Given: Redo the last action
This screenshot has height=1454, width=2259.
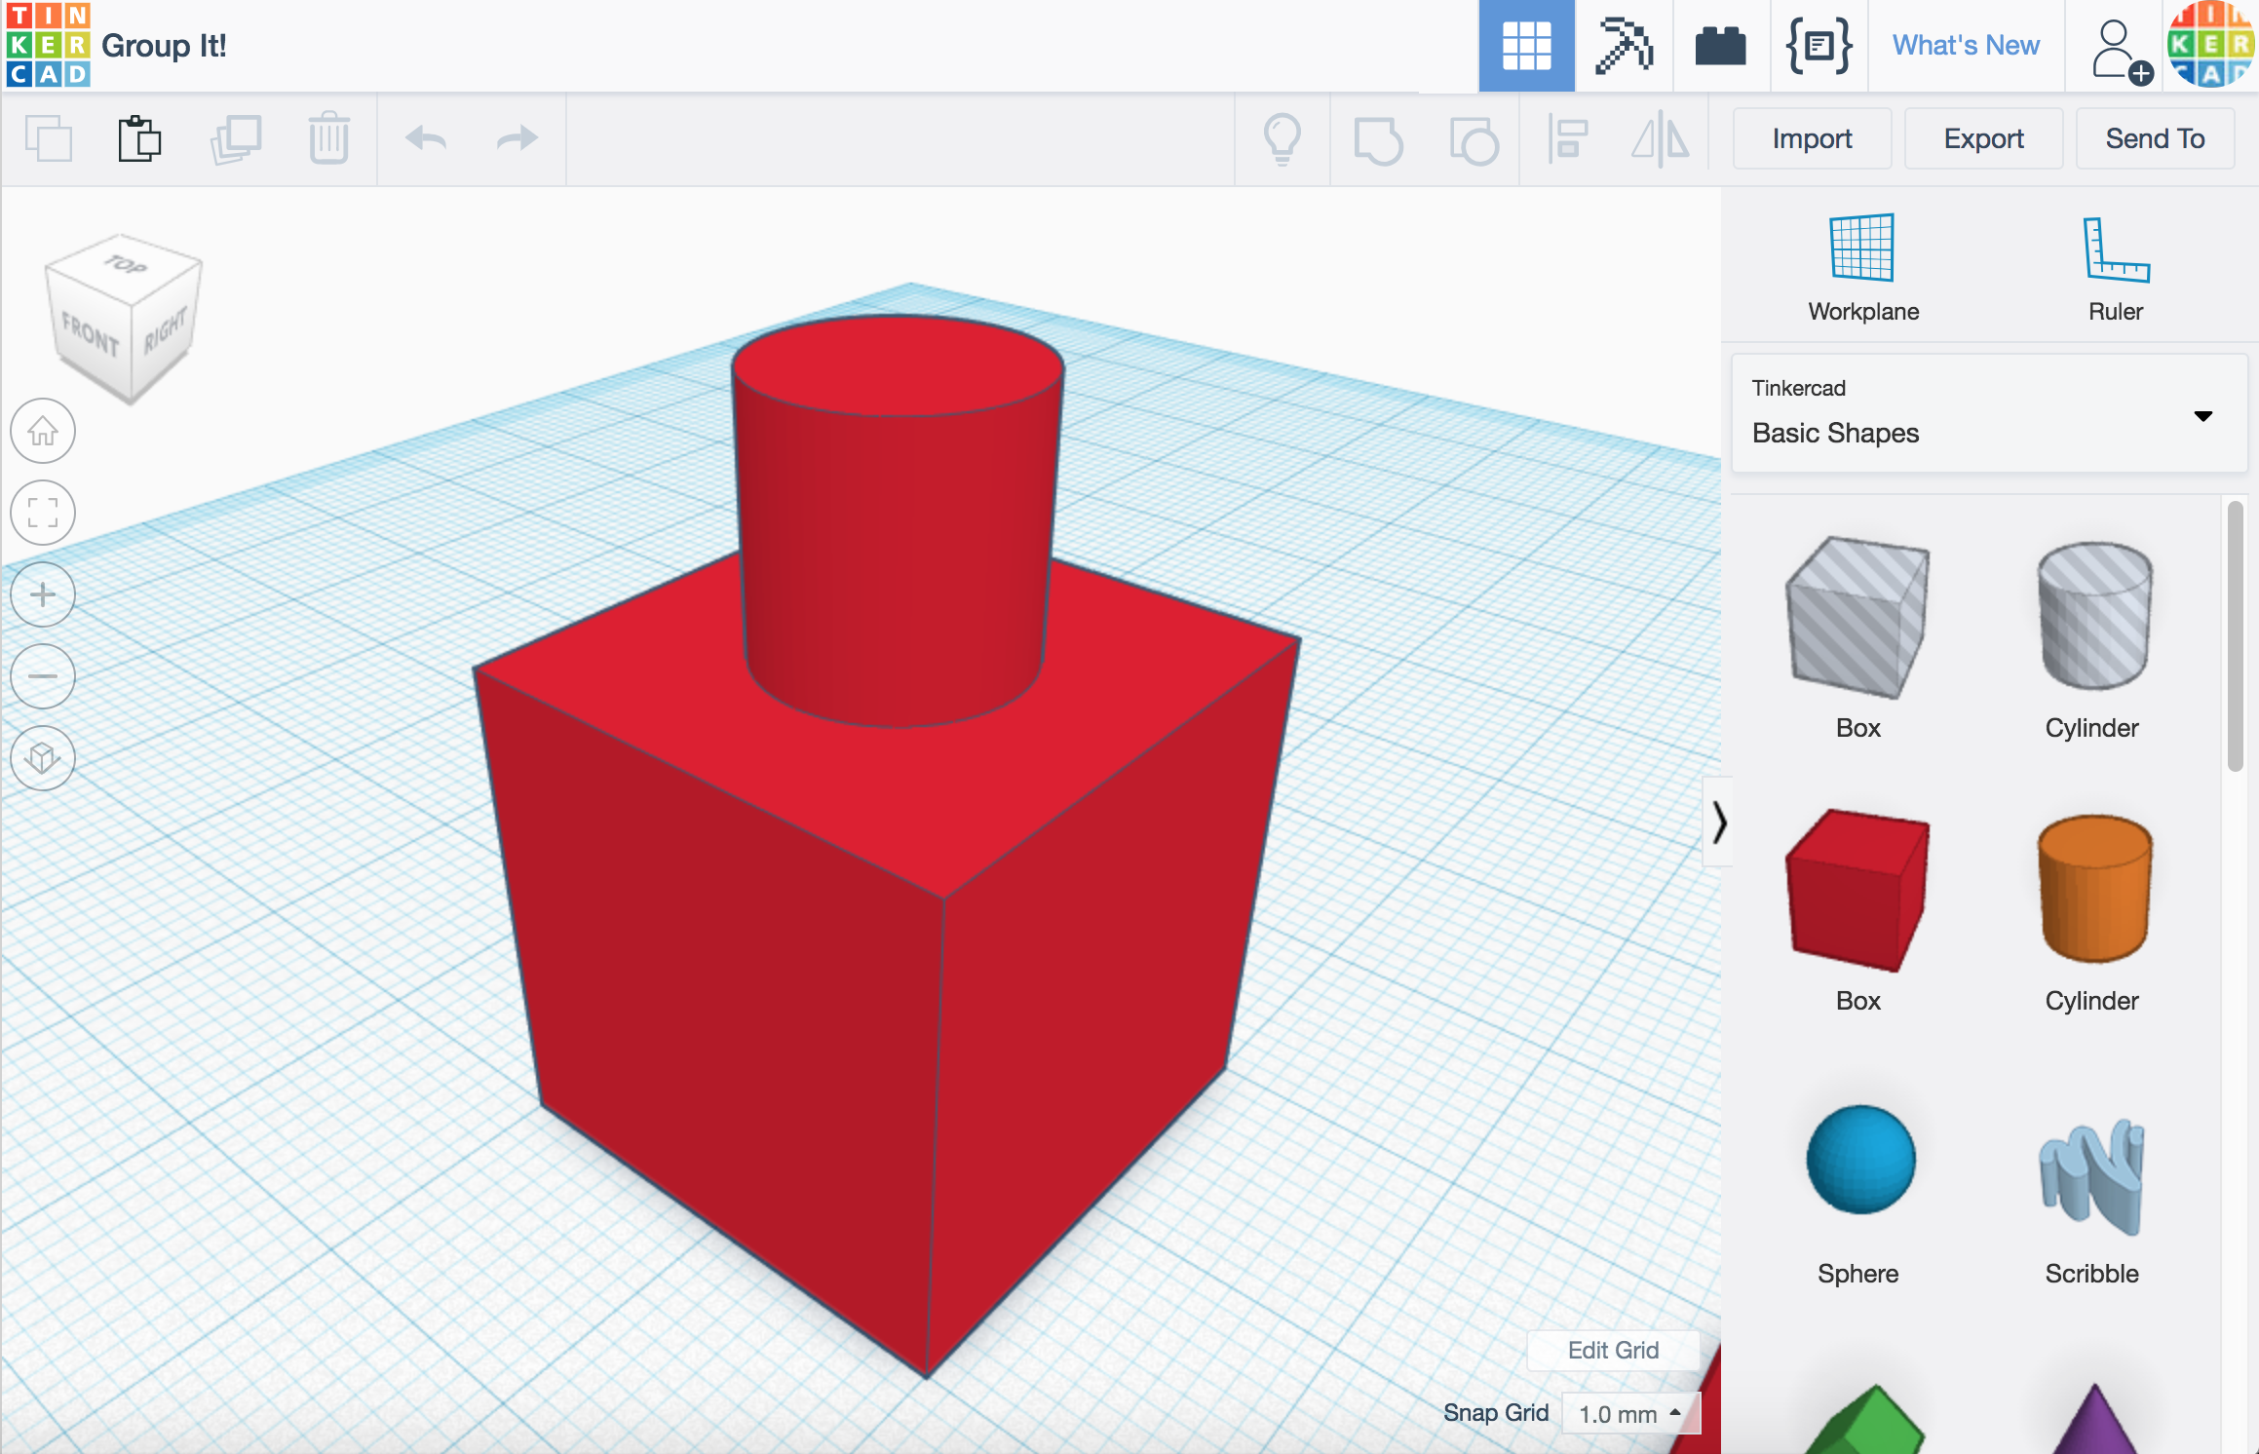Looking at the screenshot, I should pos(517,139).
